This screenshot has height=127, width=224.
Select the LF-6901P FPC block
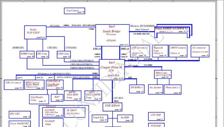[75, 113]
